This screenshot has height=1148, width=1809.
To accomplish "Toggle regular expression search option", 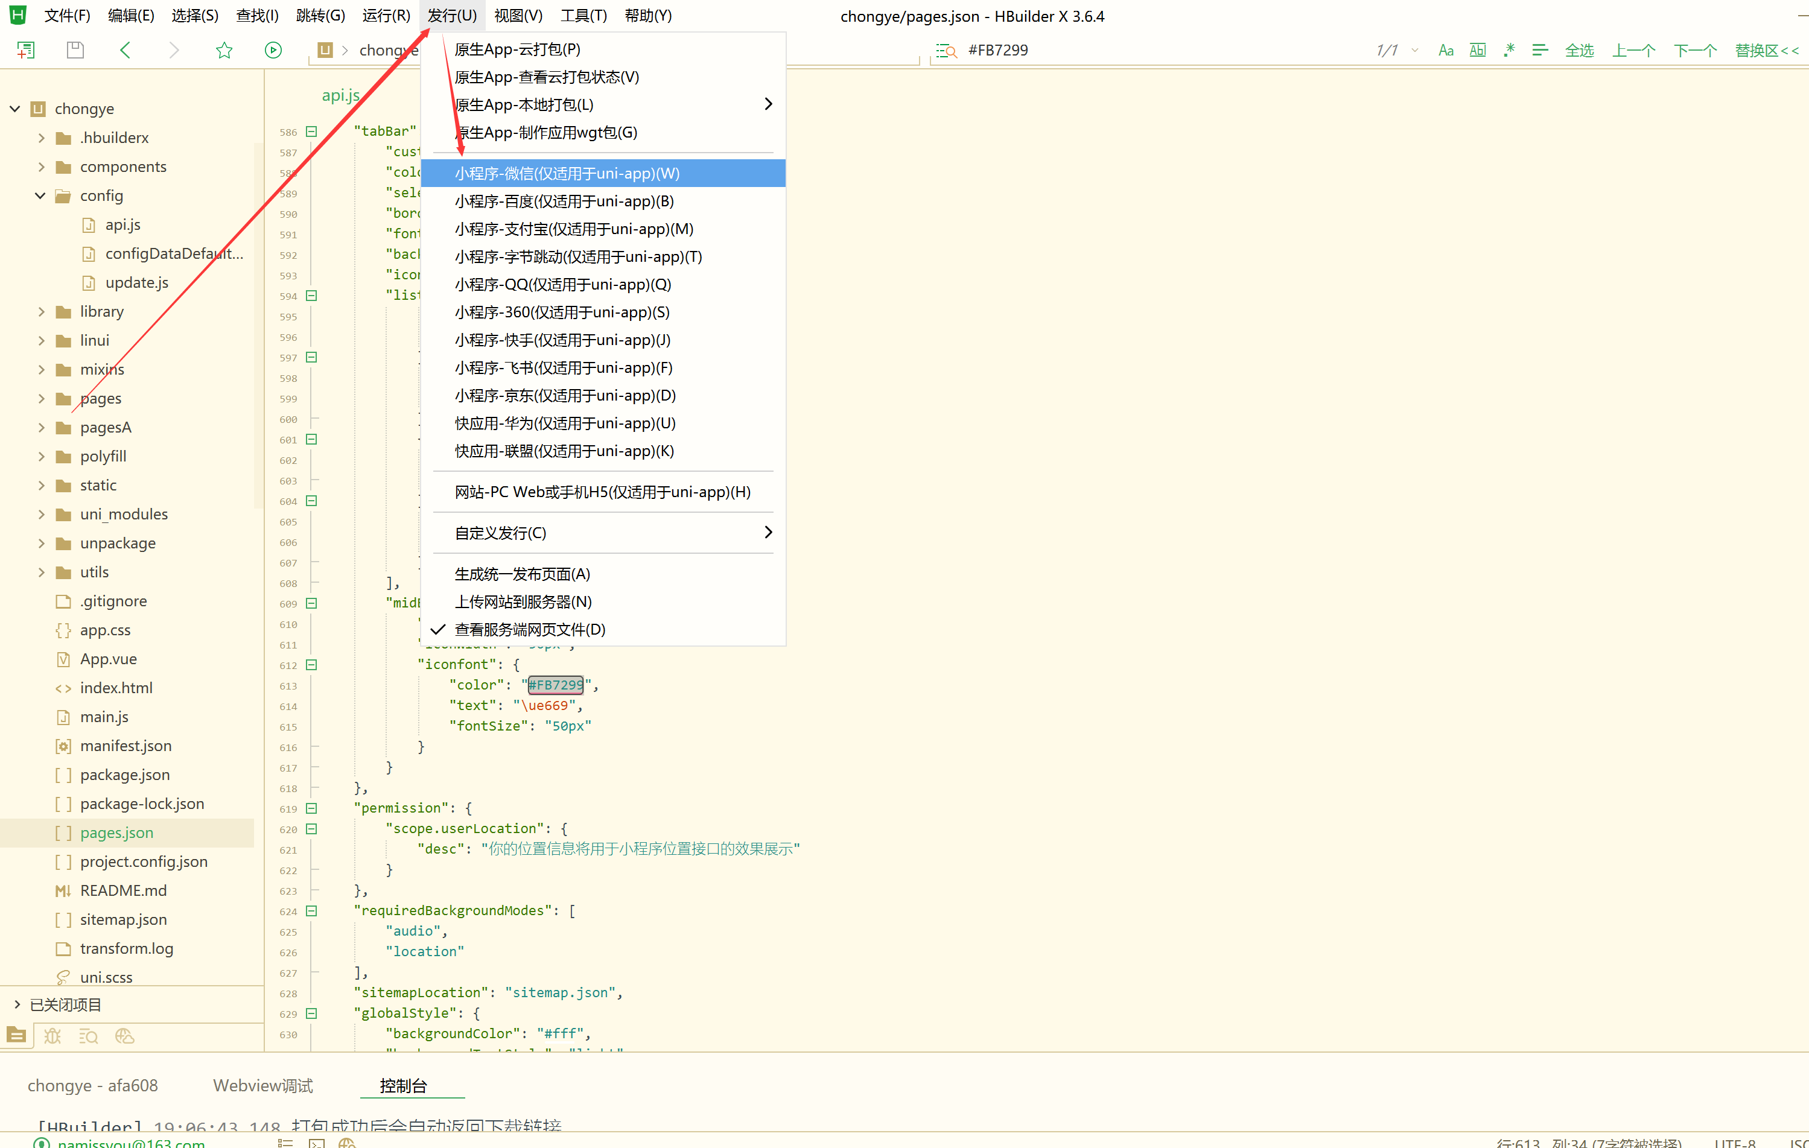I will pyautogui.click(x=1509, y=50).
